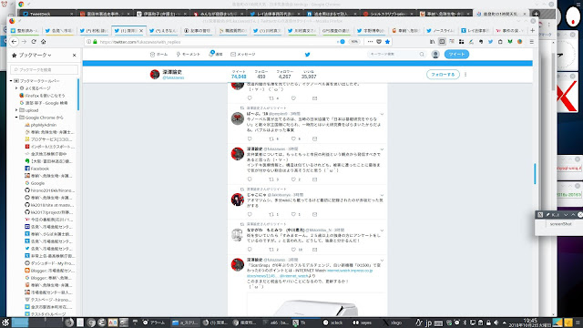Open the Firefox hamburger menu
The width and height of the screenshot is (583, 328).
[532, 42]
